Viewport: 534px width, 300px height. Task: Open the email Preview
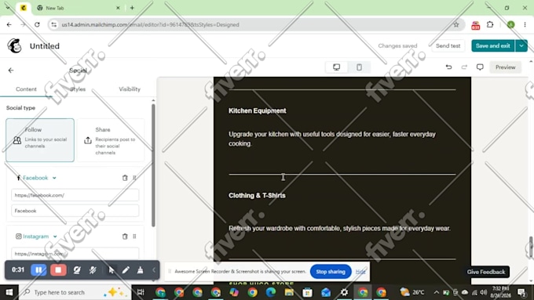(x=506, y=67)
